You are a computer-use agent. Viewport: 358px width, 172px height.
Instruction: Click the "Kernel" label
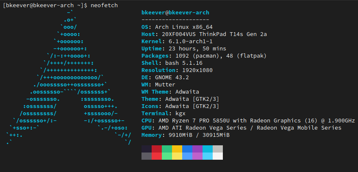click(x=152, y=42)
